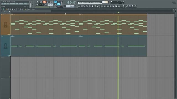Open the first Drums clip menu
Image resolution: width=177 pixels, height=99 pixels.
point(12,15)
